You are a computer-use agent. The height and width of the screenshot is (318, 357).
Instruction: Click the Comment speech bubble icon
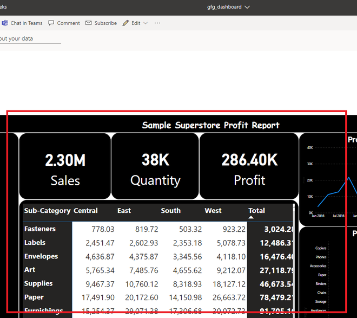tap(51, 23)
